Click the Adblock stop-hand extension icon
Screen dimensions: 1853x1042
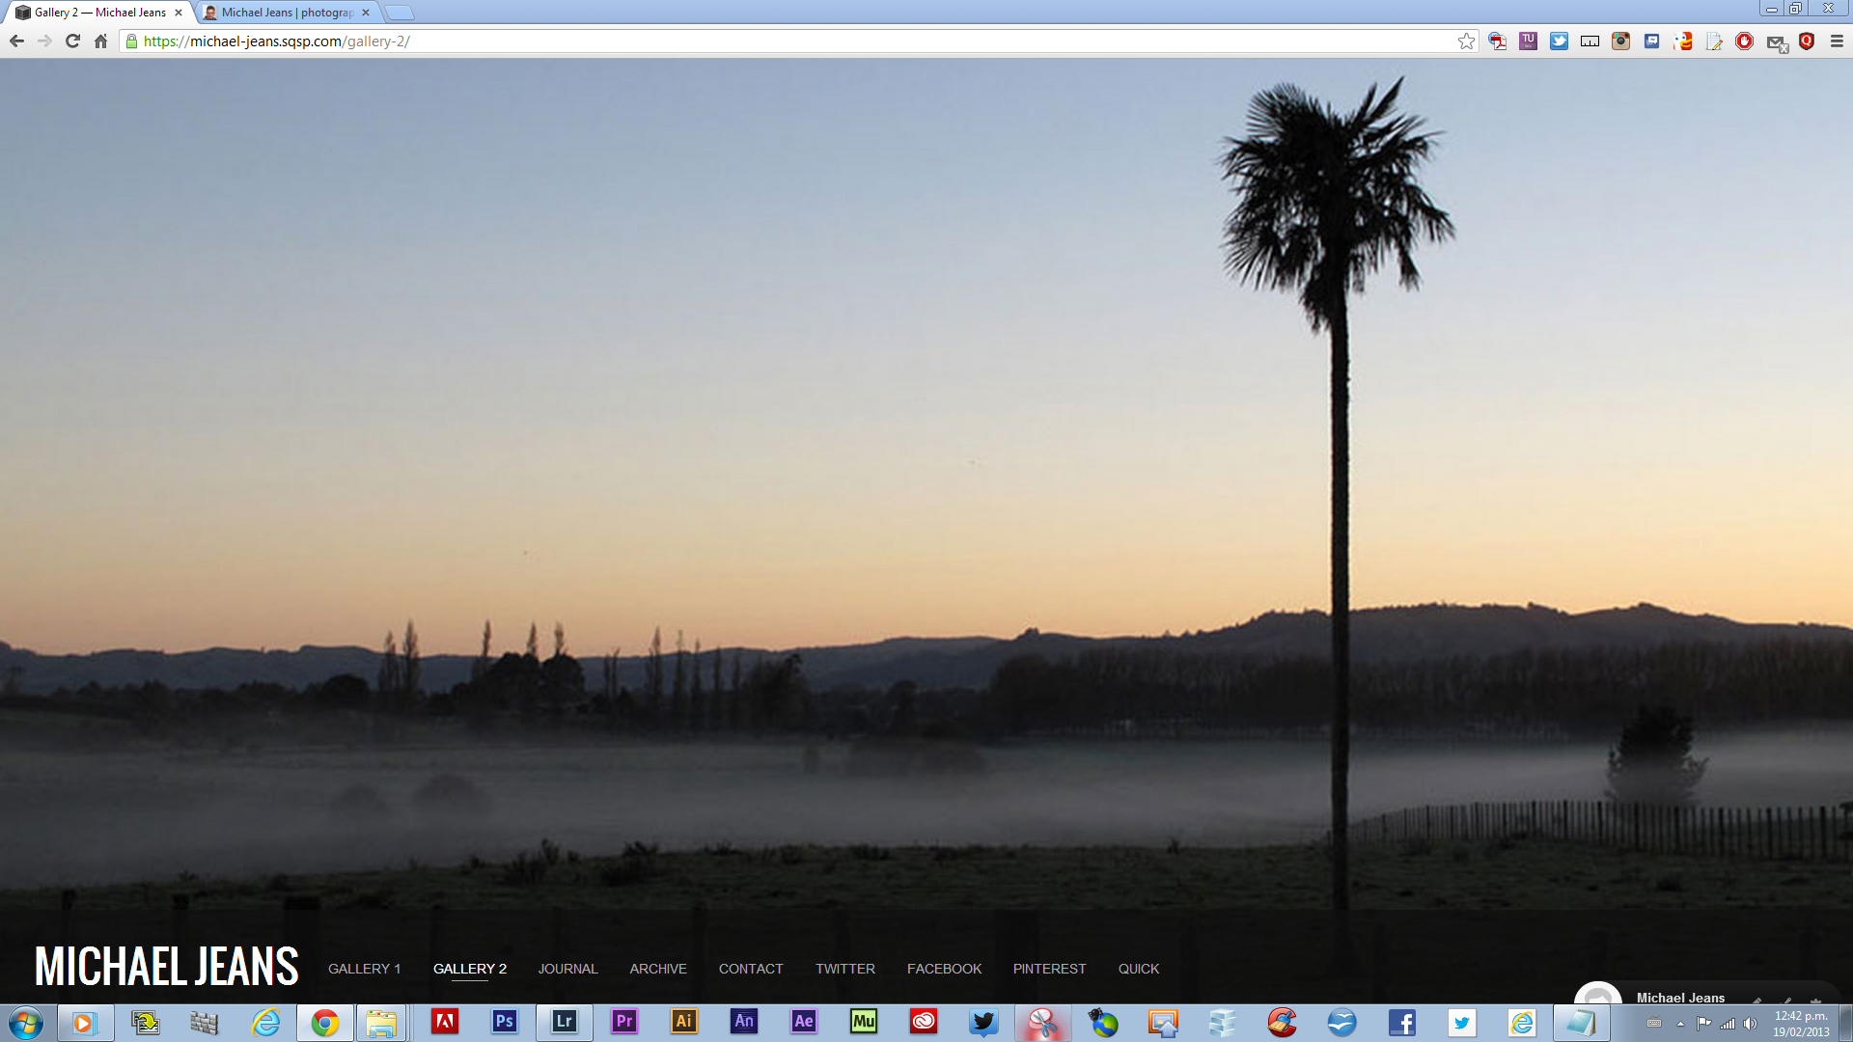click(x=1744, y=41)
